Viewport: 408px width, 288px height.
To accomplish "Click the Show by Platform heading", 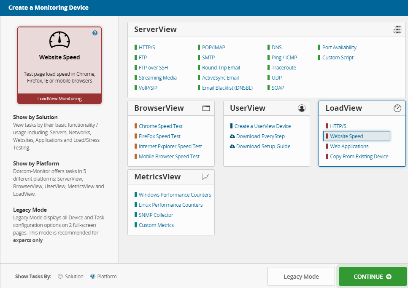I will coord(36,163).
